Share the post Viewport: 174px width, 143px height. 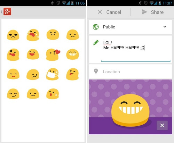point(153,12)
